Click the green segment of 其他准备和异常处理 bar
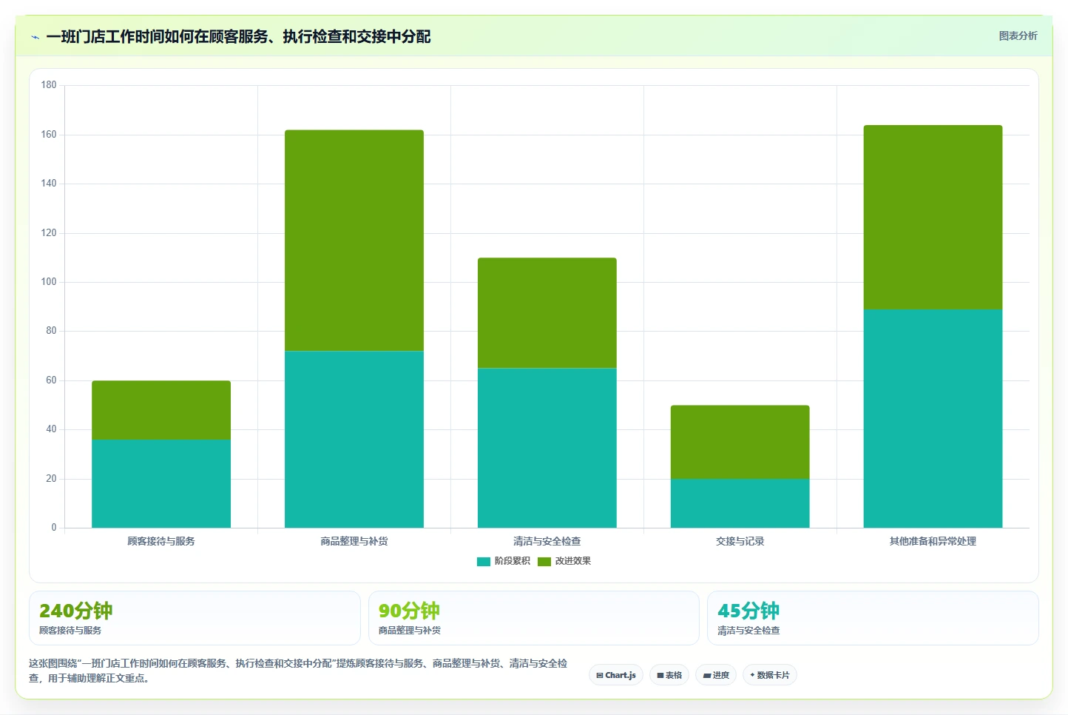 coord(933,217)
